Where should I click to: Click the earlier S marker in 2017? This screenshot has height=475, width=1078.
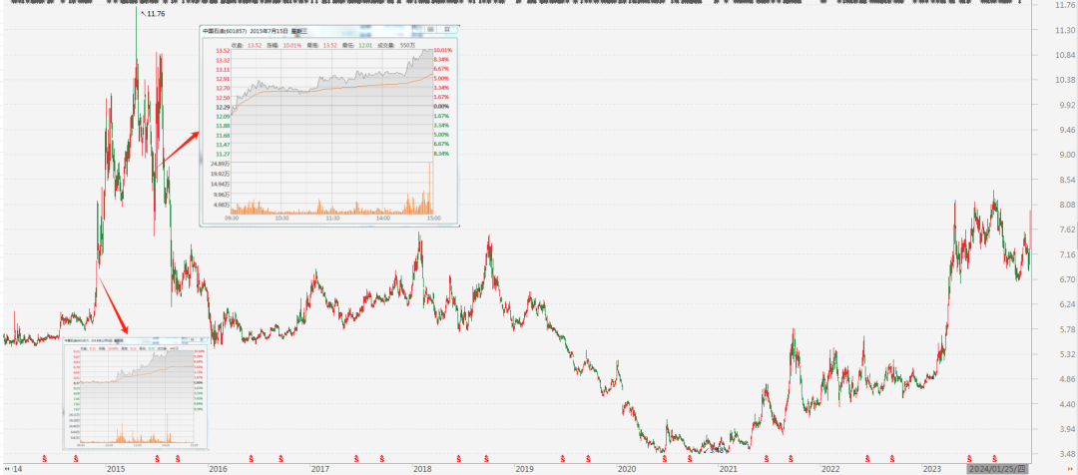(356, 458)
